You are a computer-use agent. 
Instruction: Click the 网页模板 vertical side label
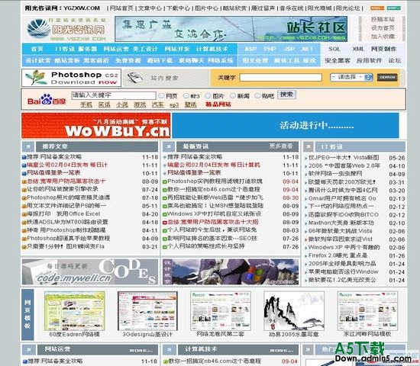point(27,314)
